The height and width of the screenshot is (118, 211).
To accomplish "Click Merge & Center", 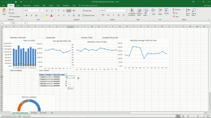I will coord(89,15).
